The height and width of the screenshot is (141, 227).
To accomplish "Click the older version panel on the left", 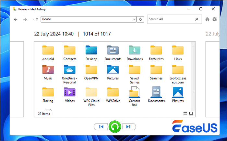I will pos(17,79).
